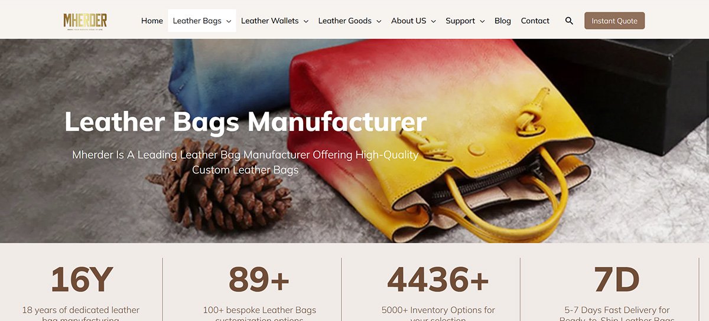Open the search magnifier icon

coord(569,21)
